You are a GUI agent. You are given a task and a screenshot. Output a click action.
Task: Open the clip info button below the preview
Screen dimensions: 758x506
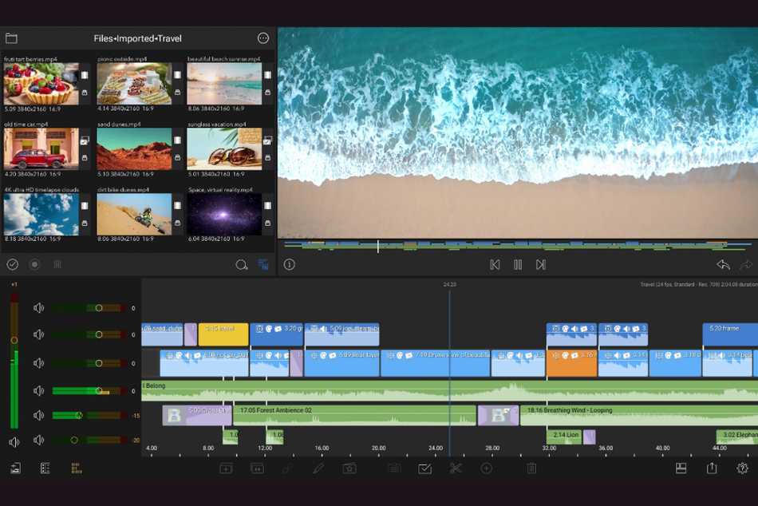[290, 265]
